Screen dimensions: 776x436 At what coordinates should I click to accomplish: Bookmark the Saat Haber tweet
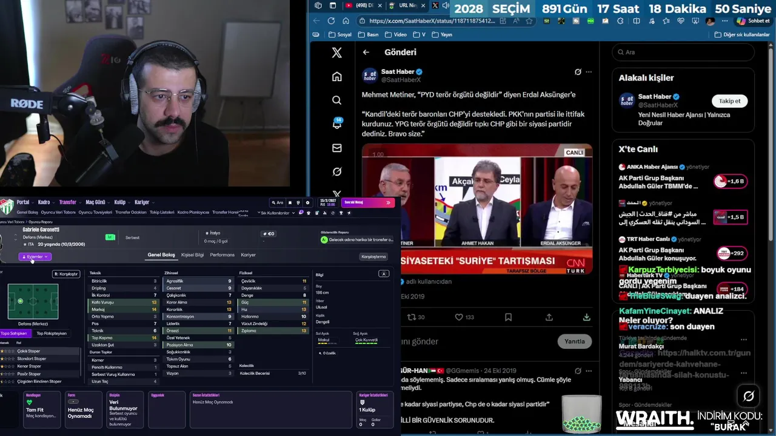(x=508, y=317)
